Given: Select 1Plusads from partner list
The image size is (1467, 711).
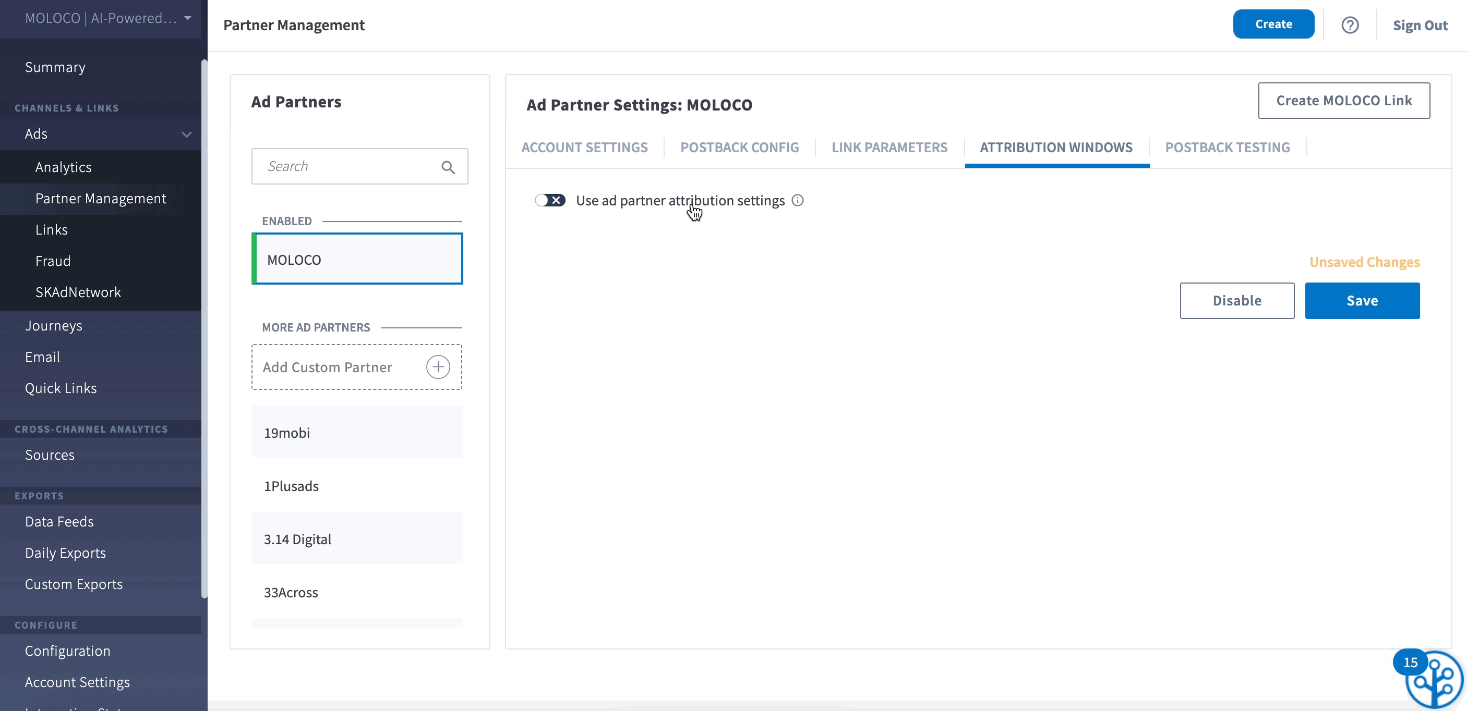Looking at the screenshot, I should 357,486.
